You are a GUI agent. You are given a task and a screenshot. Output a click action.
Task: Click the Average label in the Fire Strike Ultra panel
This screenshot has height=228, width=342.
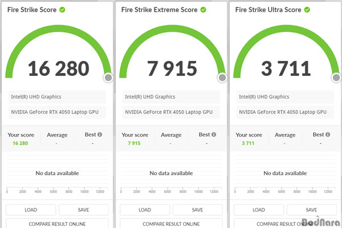[x=285, y=135]
